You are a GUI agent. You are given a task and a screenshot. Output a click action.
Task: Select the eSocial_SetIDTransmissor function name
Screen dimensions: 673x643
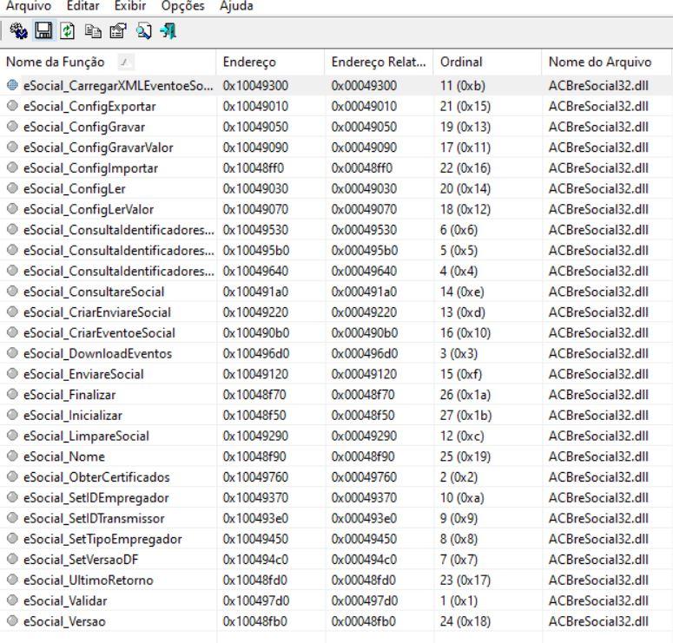click(94, 519)
